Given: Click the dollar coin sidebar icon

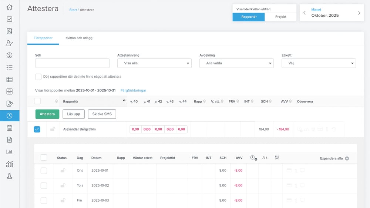Looking at the screenshot, I should (10, 55).
